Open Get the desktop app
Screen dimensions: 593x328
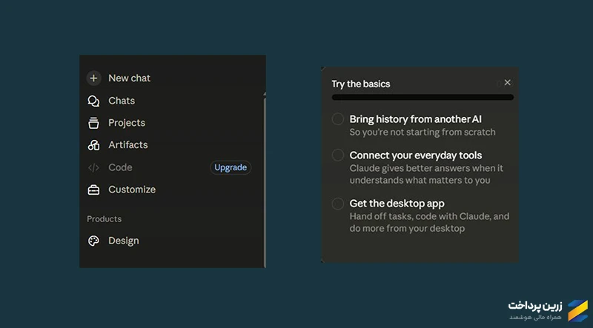click(397, 204)
